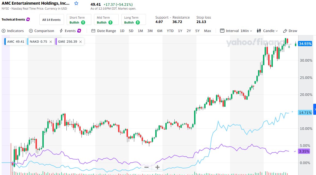The width and height of the screenshot is (316, 175).
Task: Click the 3.35% GME price label
Action: [304, 151]
